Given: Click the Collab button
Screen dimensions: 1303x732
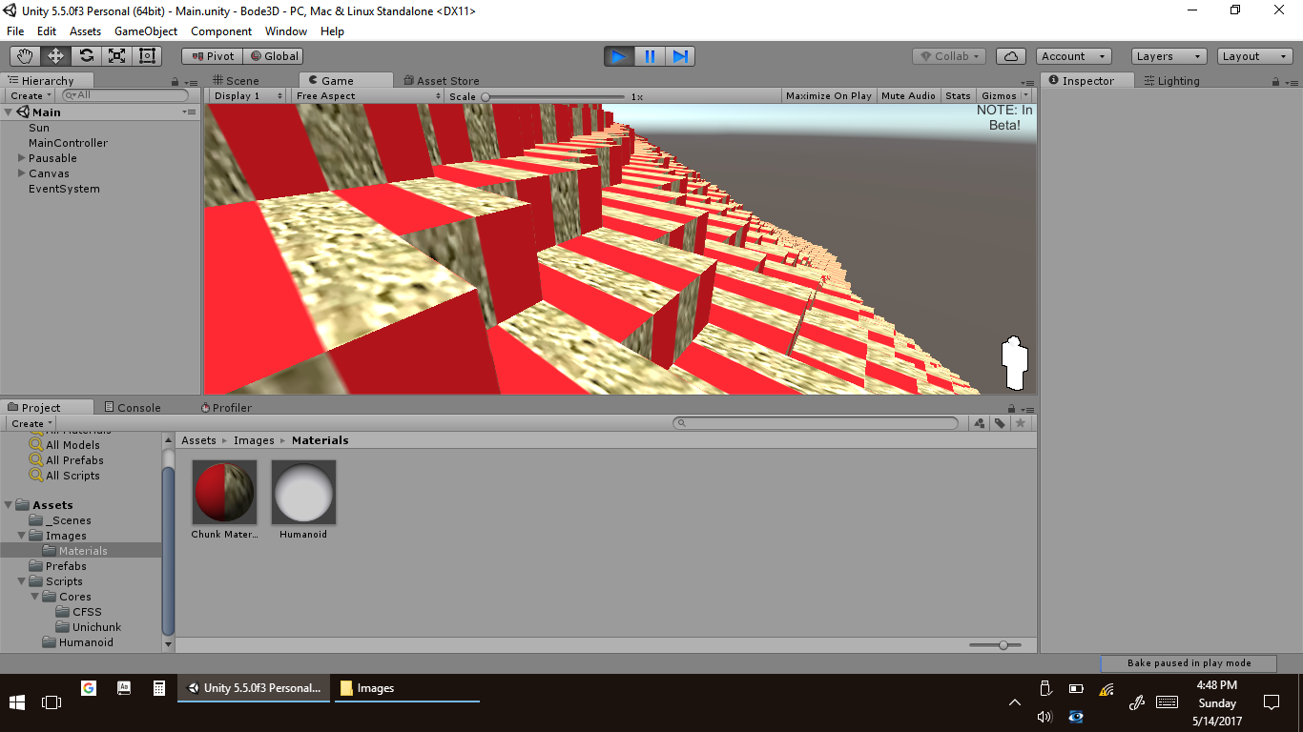Looking at the screenshot, I should (948, 56).
